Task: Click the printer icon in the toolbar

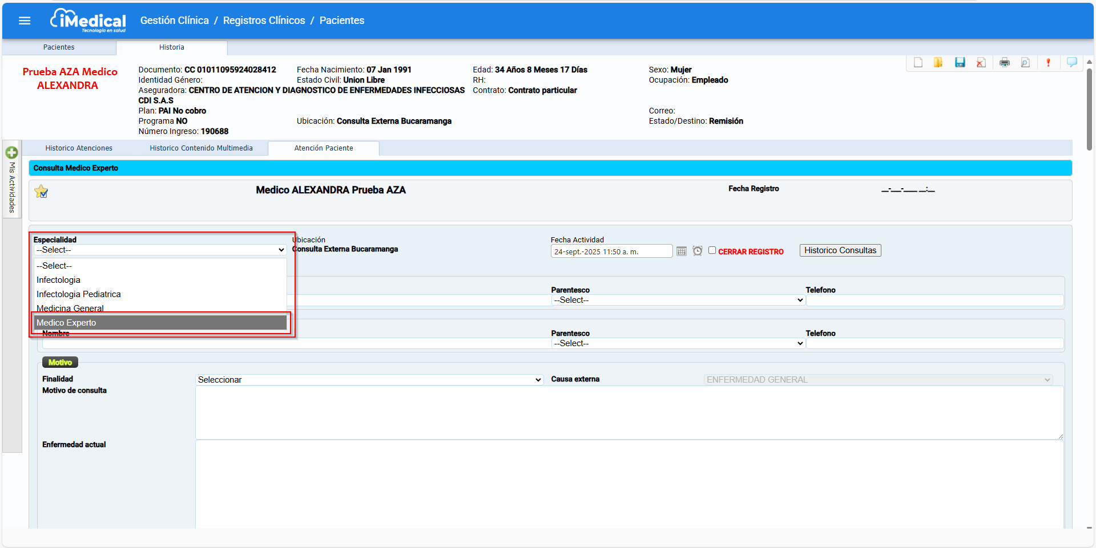Action: coord(1004,63)
